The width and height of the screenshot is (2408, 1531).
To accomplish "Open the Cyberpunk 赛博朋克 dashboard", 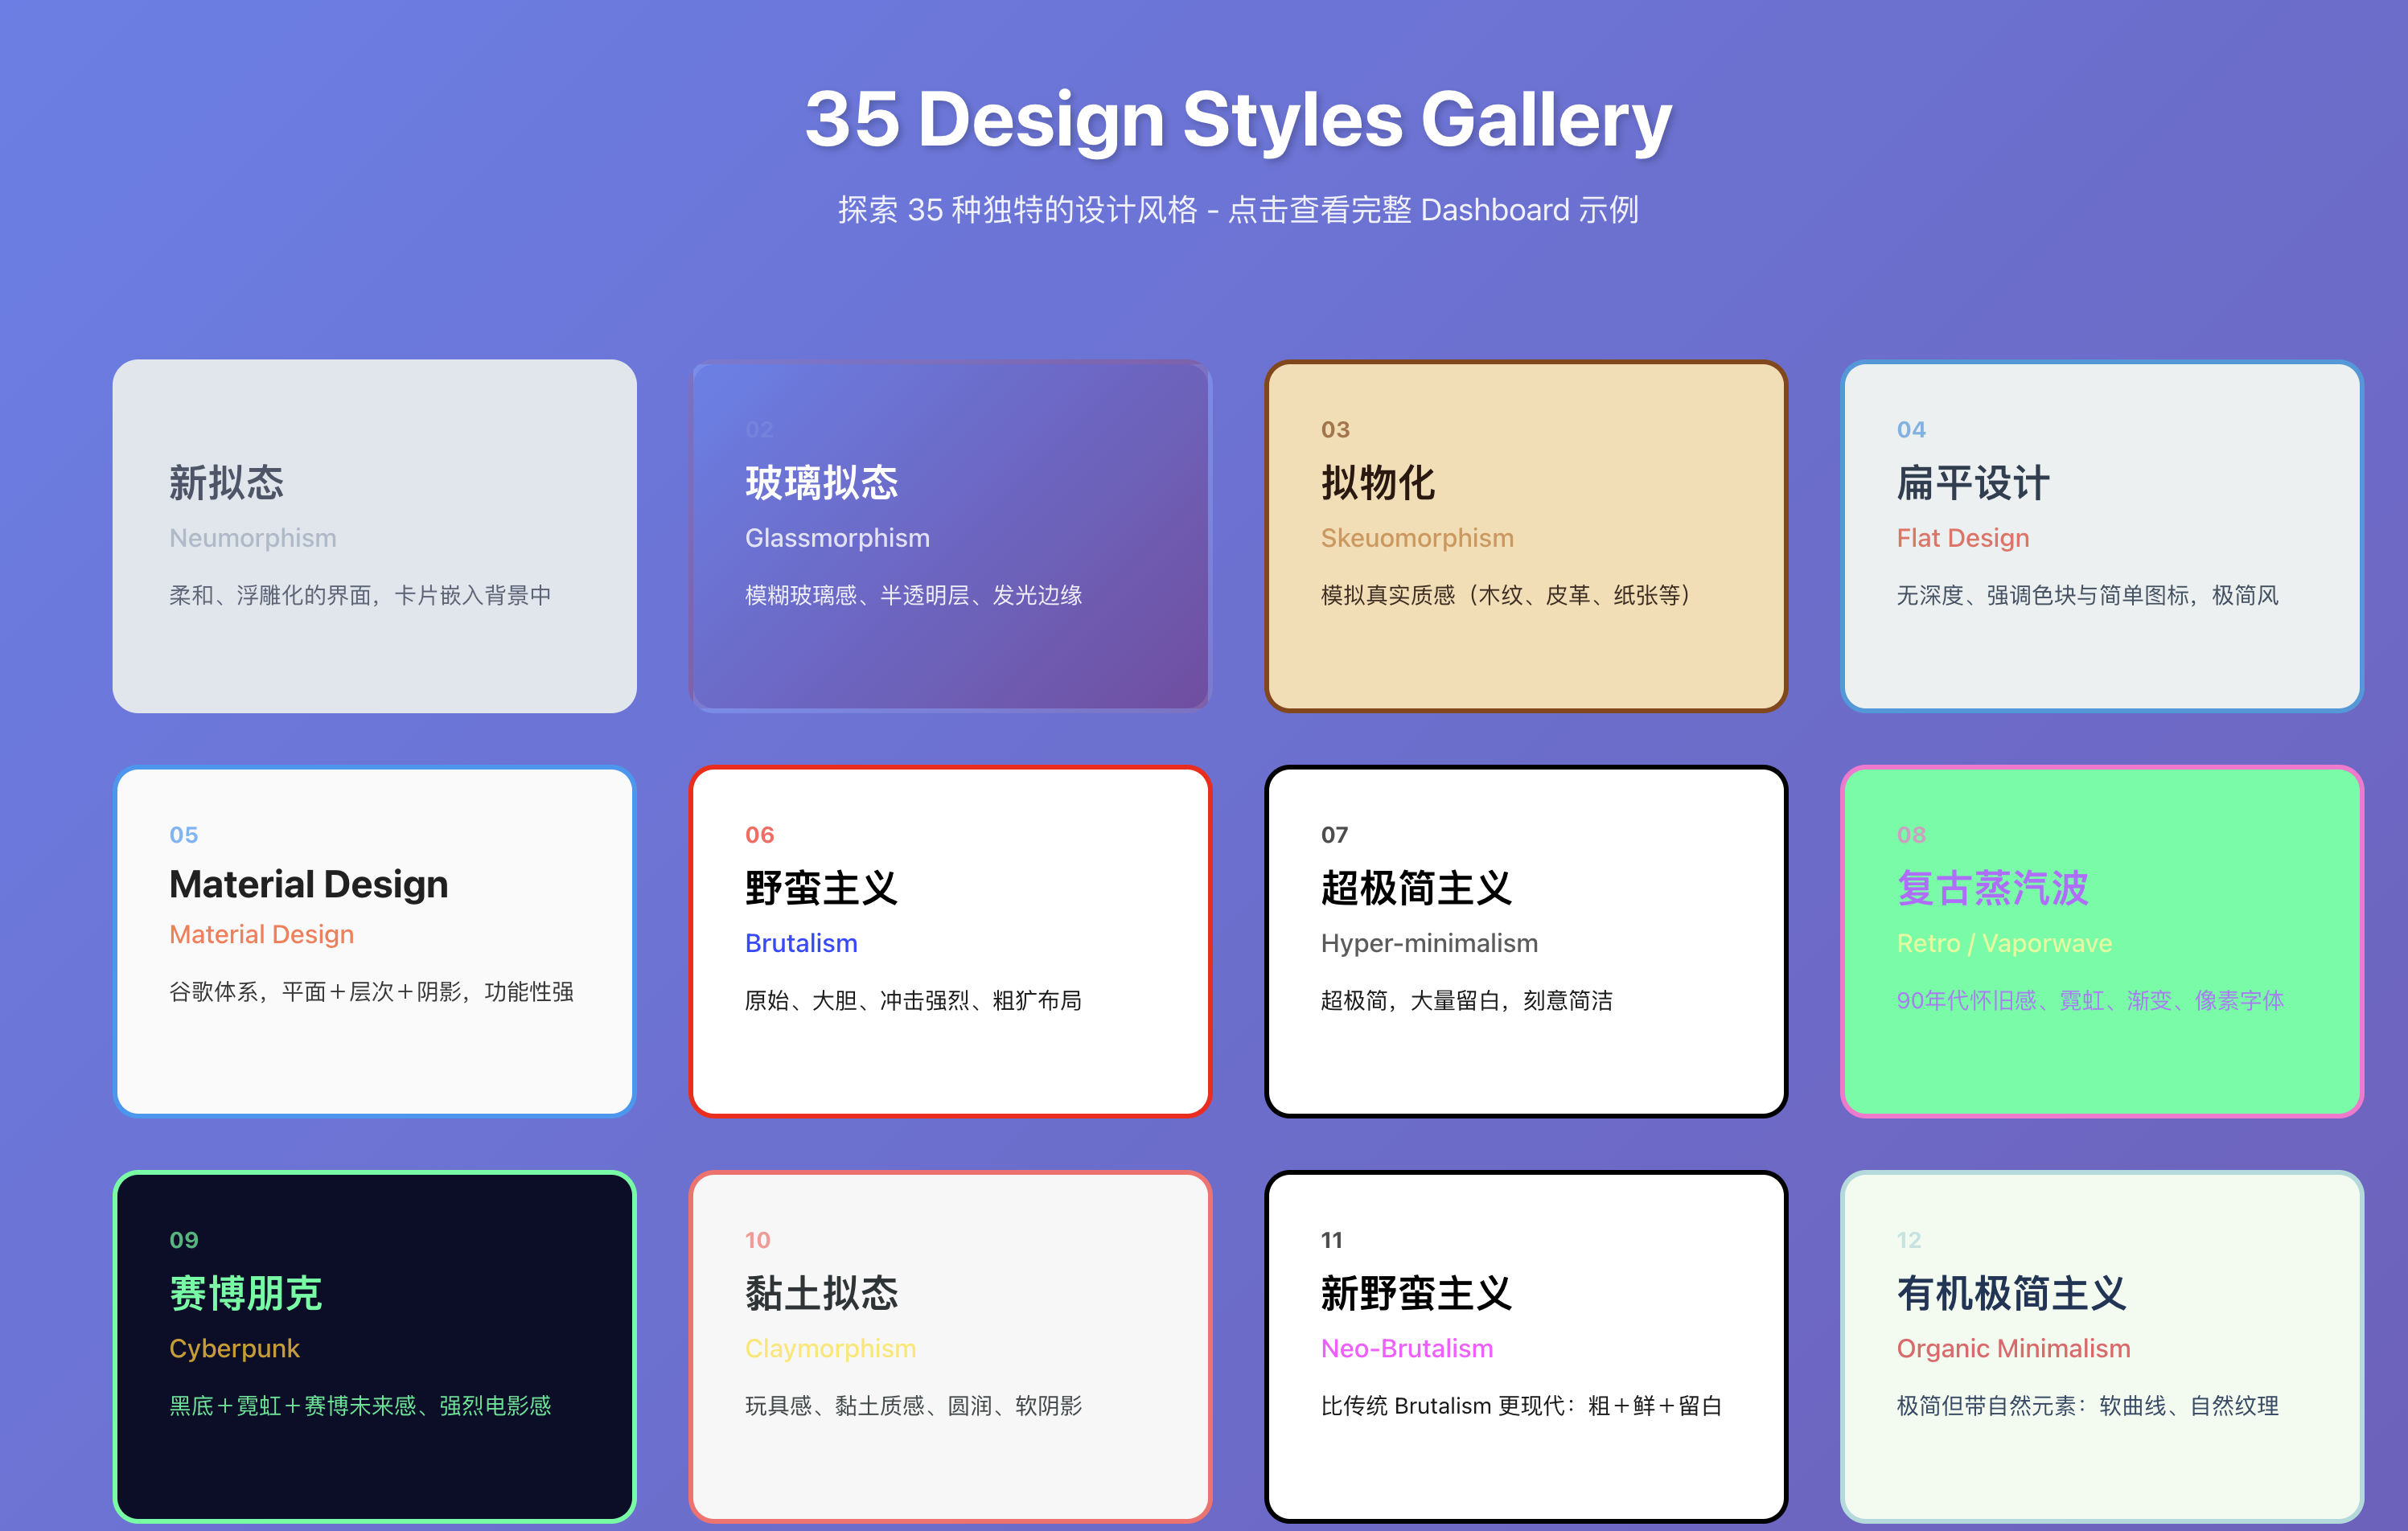I will (375, 1345).
